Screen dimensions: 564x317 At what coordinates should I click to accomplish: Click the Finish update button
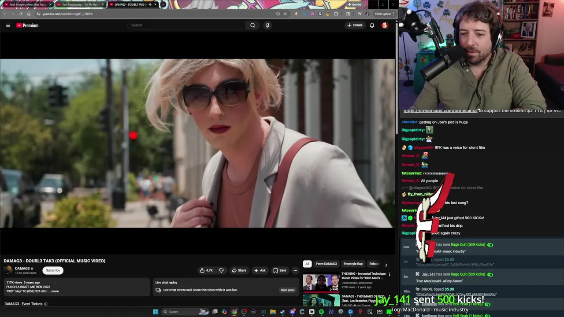tap(384, 14)
